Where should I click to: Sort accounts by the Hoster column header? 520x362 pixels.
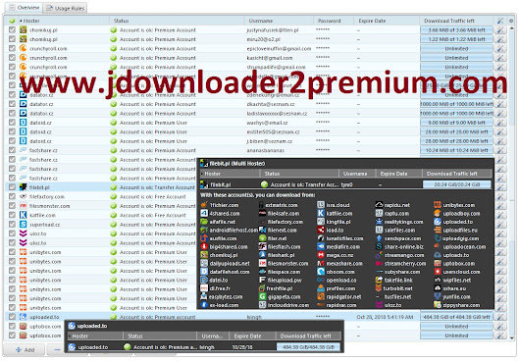pos(64,21)
